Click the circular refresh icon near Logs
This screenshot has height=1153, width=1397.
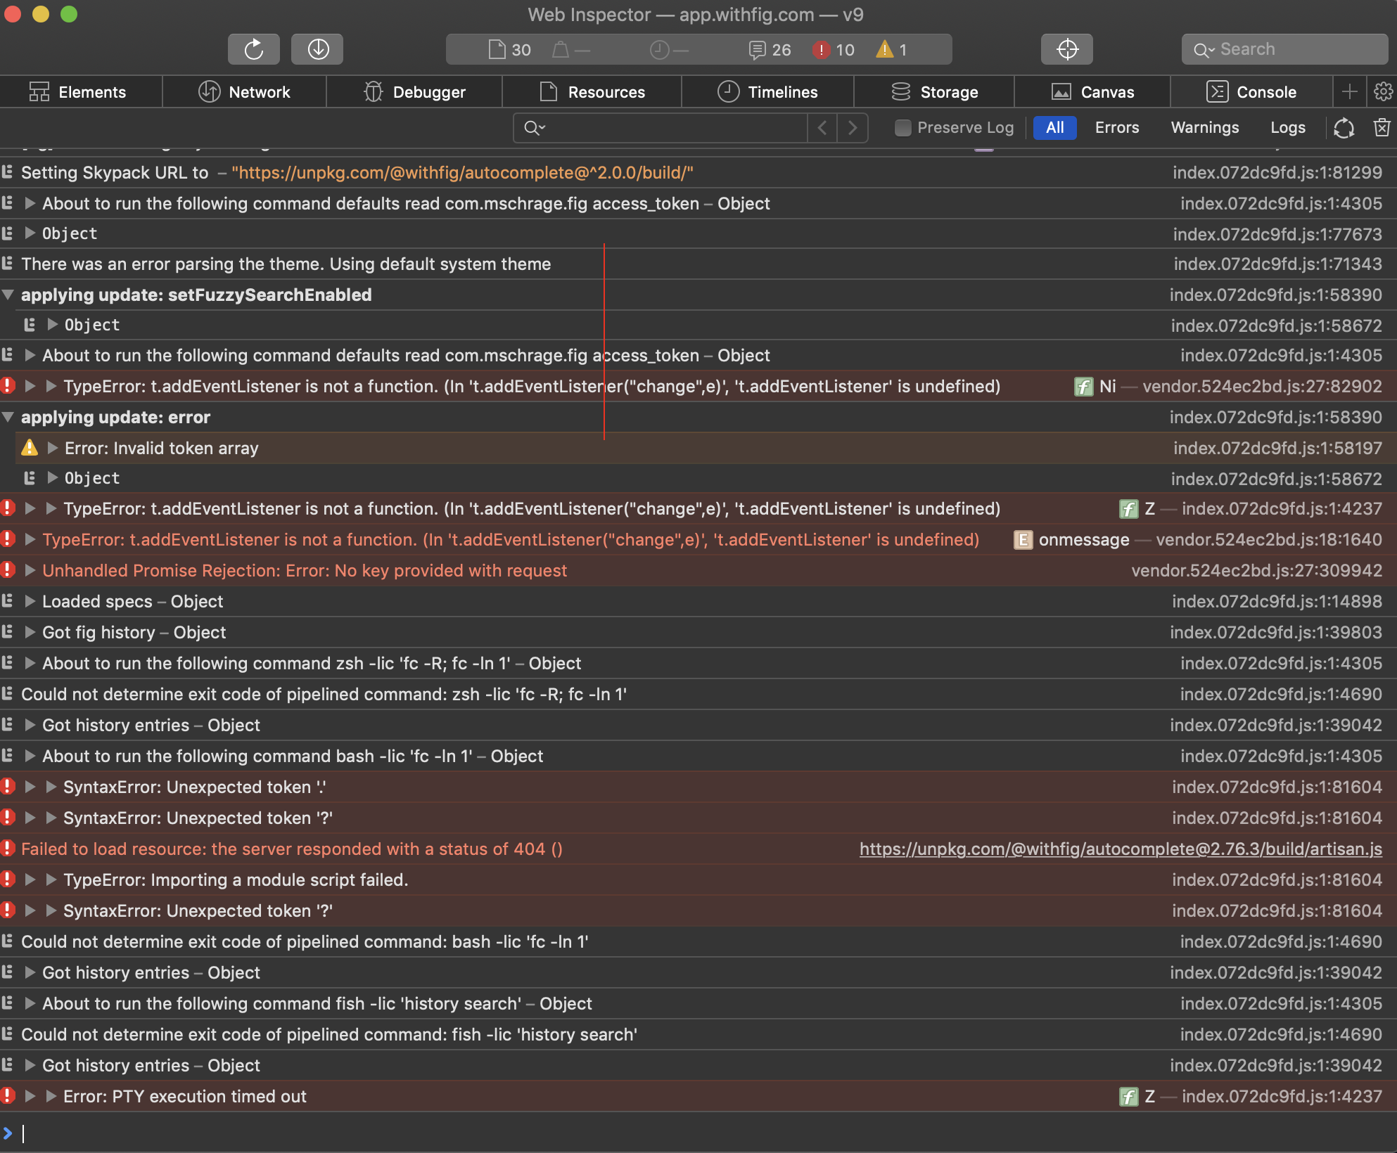[x=1344, y=128]
